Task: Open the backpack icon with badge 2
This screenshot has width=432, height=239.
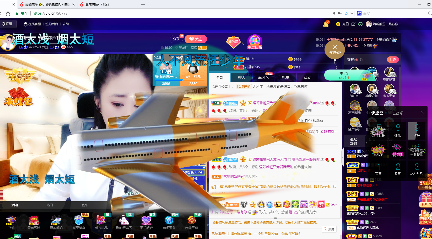Action: pyautogui.click(x=326, y=24)
